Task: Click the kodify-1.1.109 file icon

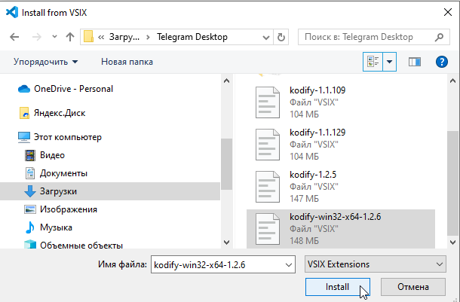Action: click(268, 102)
